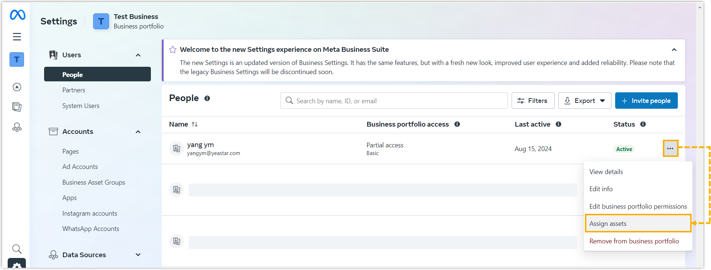Open three-dot menu for yang ym

click(x=670, y=148)
